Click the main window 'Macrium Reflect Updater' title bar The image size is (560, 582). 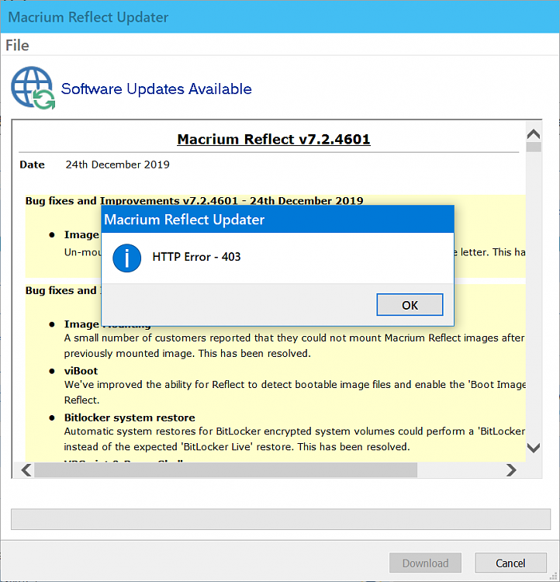coord(280,17)
